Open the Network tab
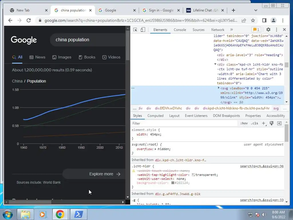 [218, 30]
